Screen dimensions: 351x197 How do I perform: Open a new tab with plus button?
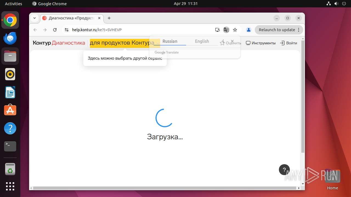click(x=109, y=18)
